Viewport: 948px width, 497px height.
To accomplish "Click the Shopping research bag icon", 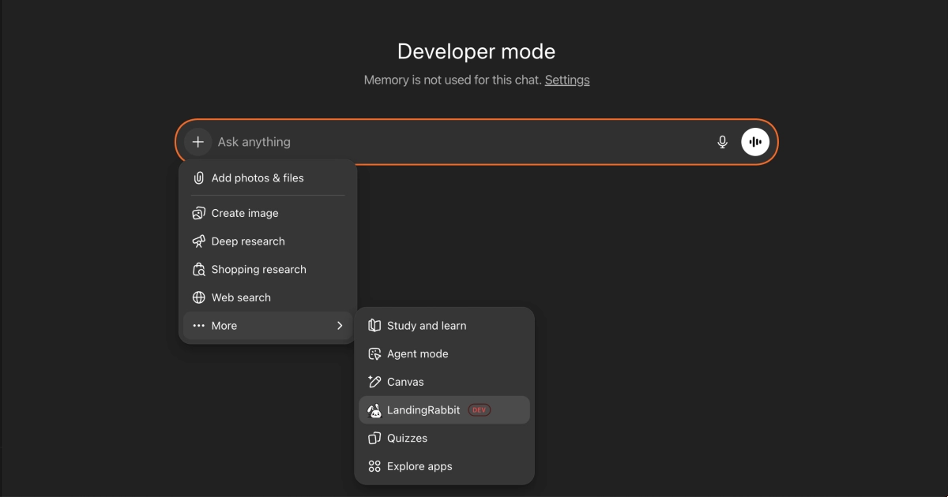I will click(x=199, y=270).
